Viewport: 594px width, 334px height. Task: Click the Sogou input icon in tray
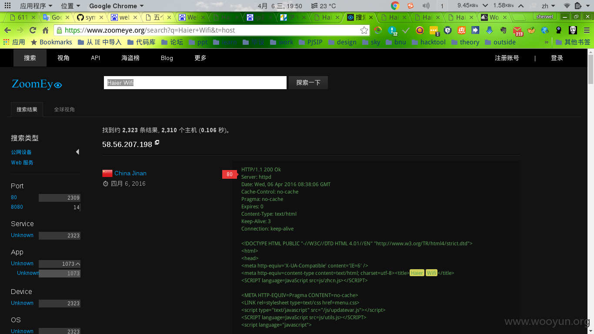pos(410,6)
